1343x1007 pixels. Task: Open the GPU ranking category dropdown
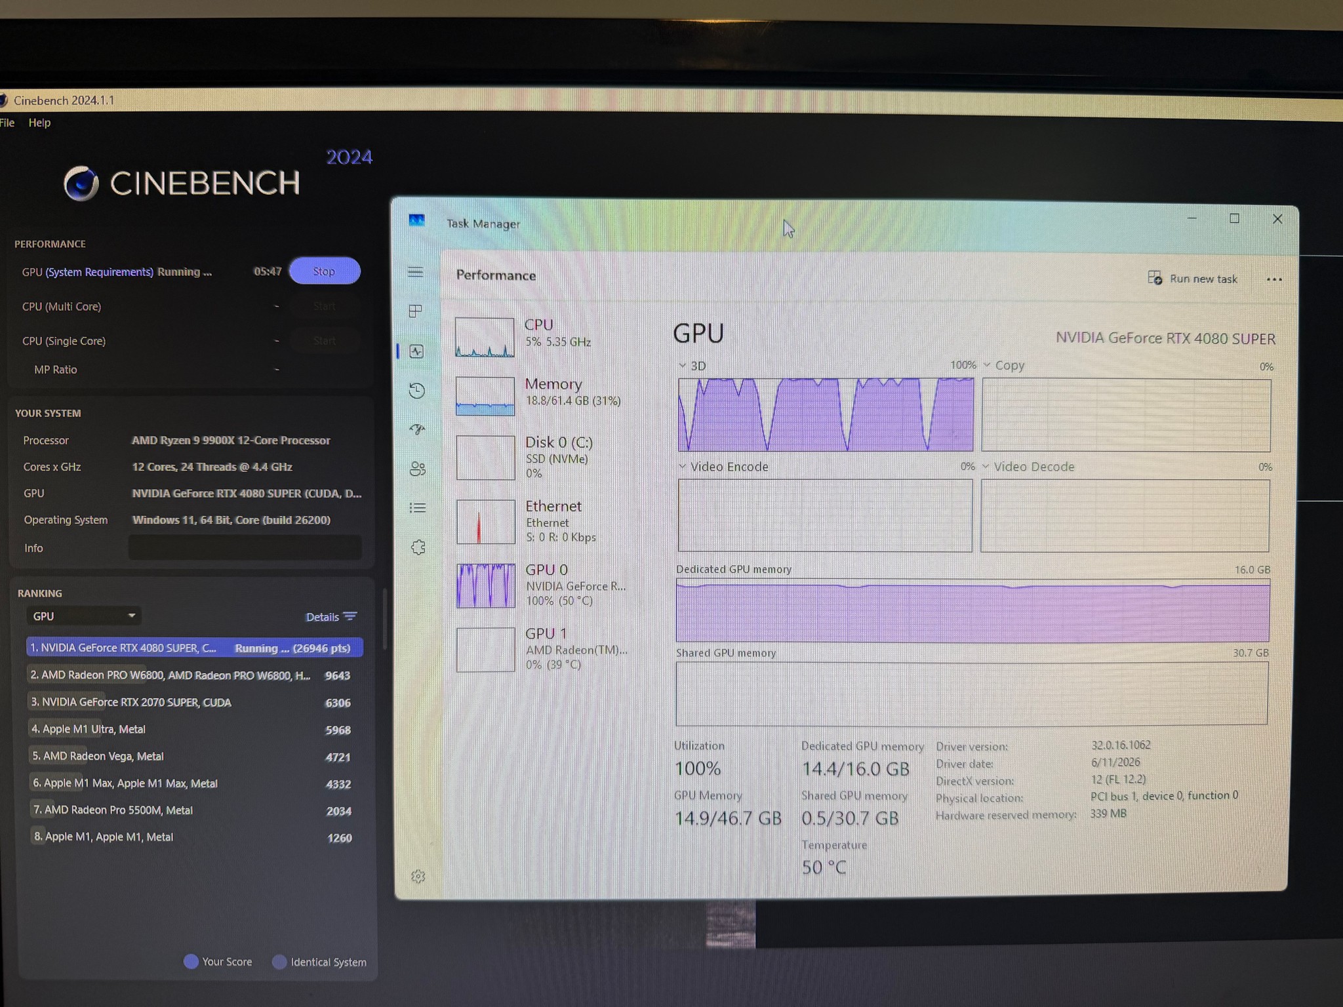pyautogui.click(x=84, y=616)
